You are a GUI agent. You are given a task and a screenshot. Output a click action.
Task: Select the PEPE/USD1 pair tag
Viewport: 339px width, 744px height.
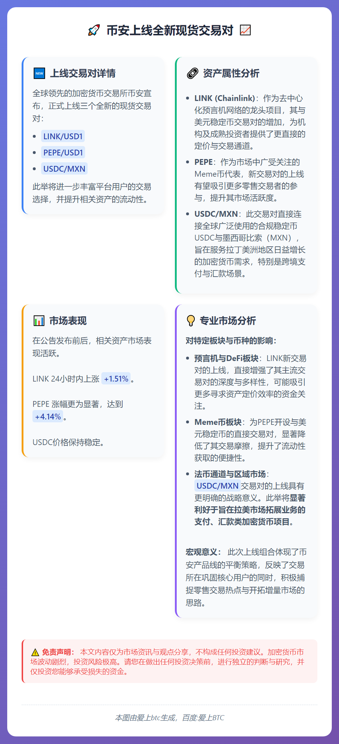point(63,153)
